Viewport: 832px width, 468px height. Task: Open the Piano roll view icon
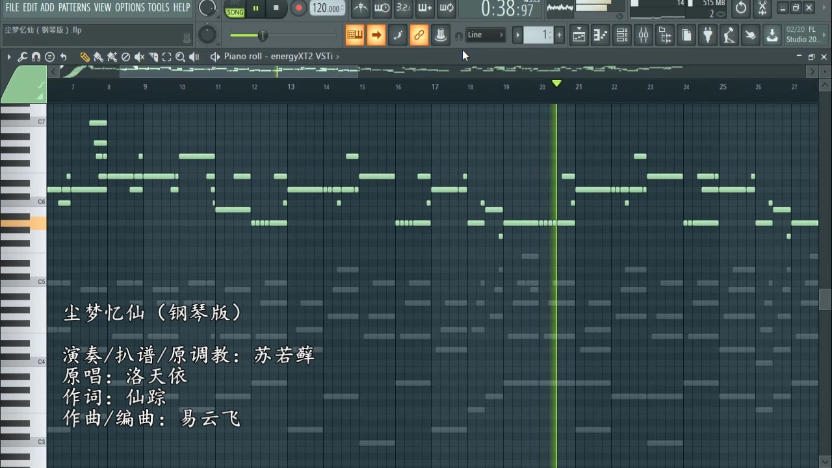[x=601, y=35]
